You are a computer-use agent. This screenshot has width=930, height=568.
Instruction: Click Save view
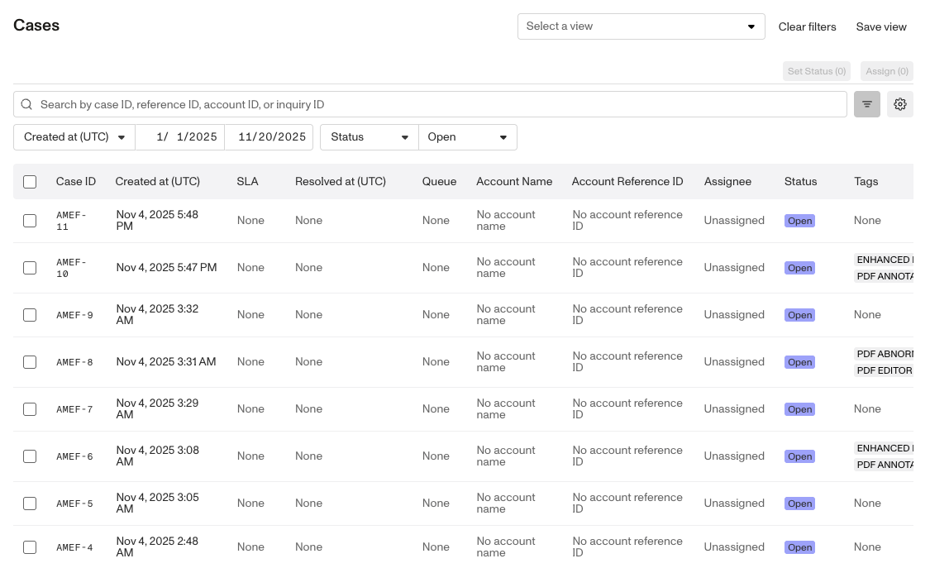881,26
